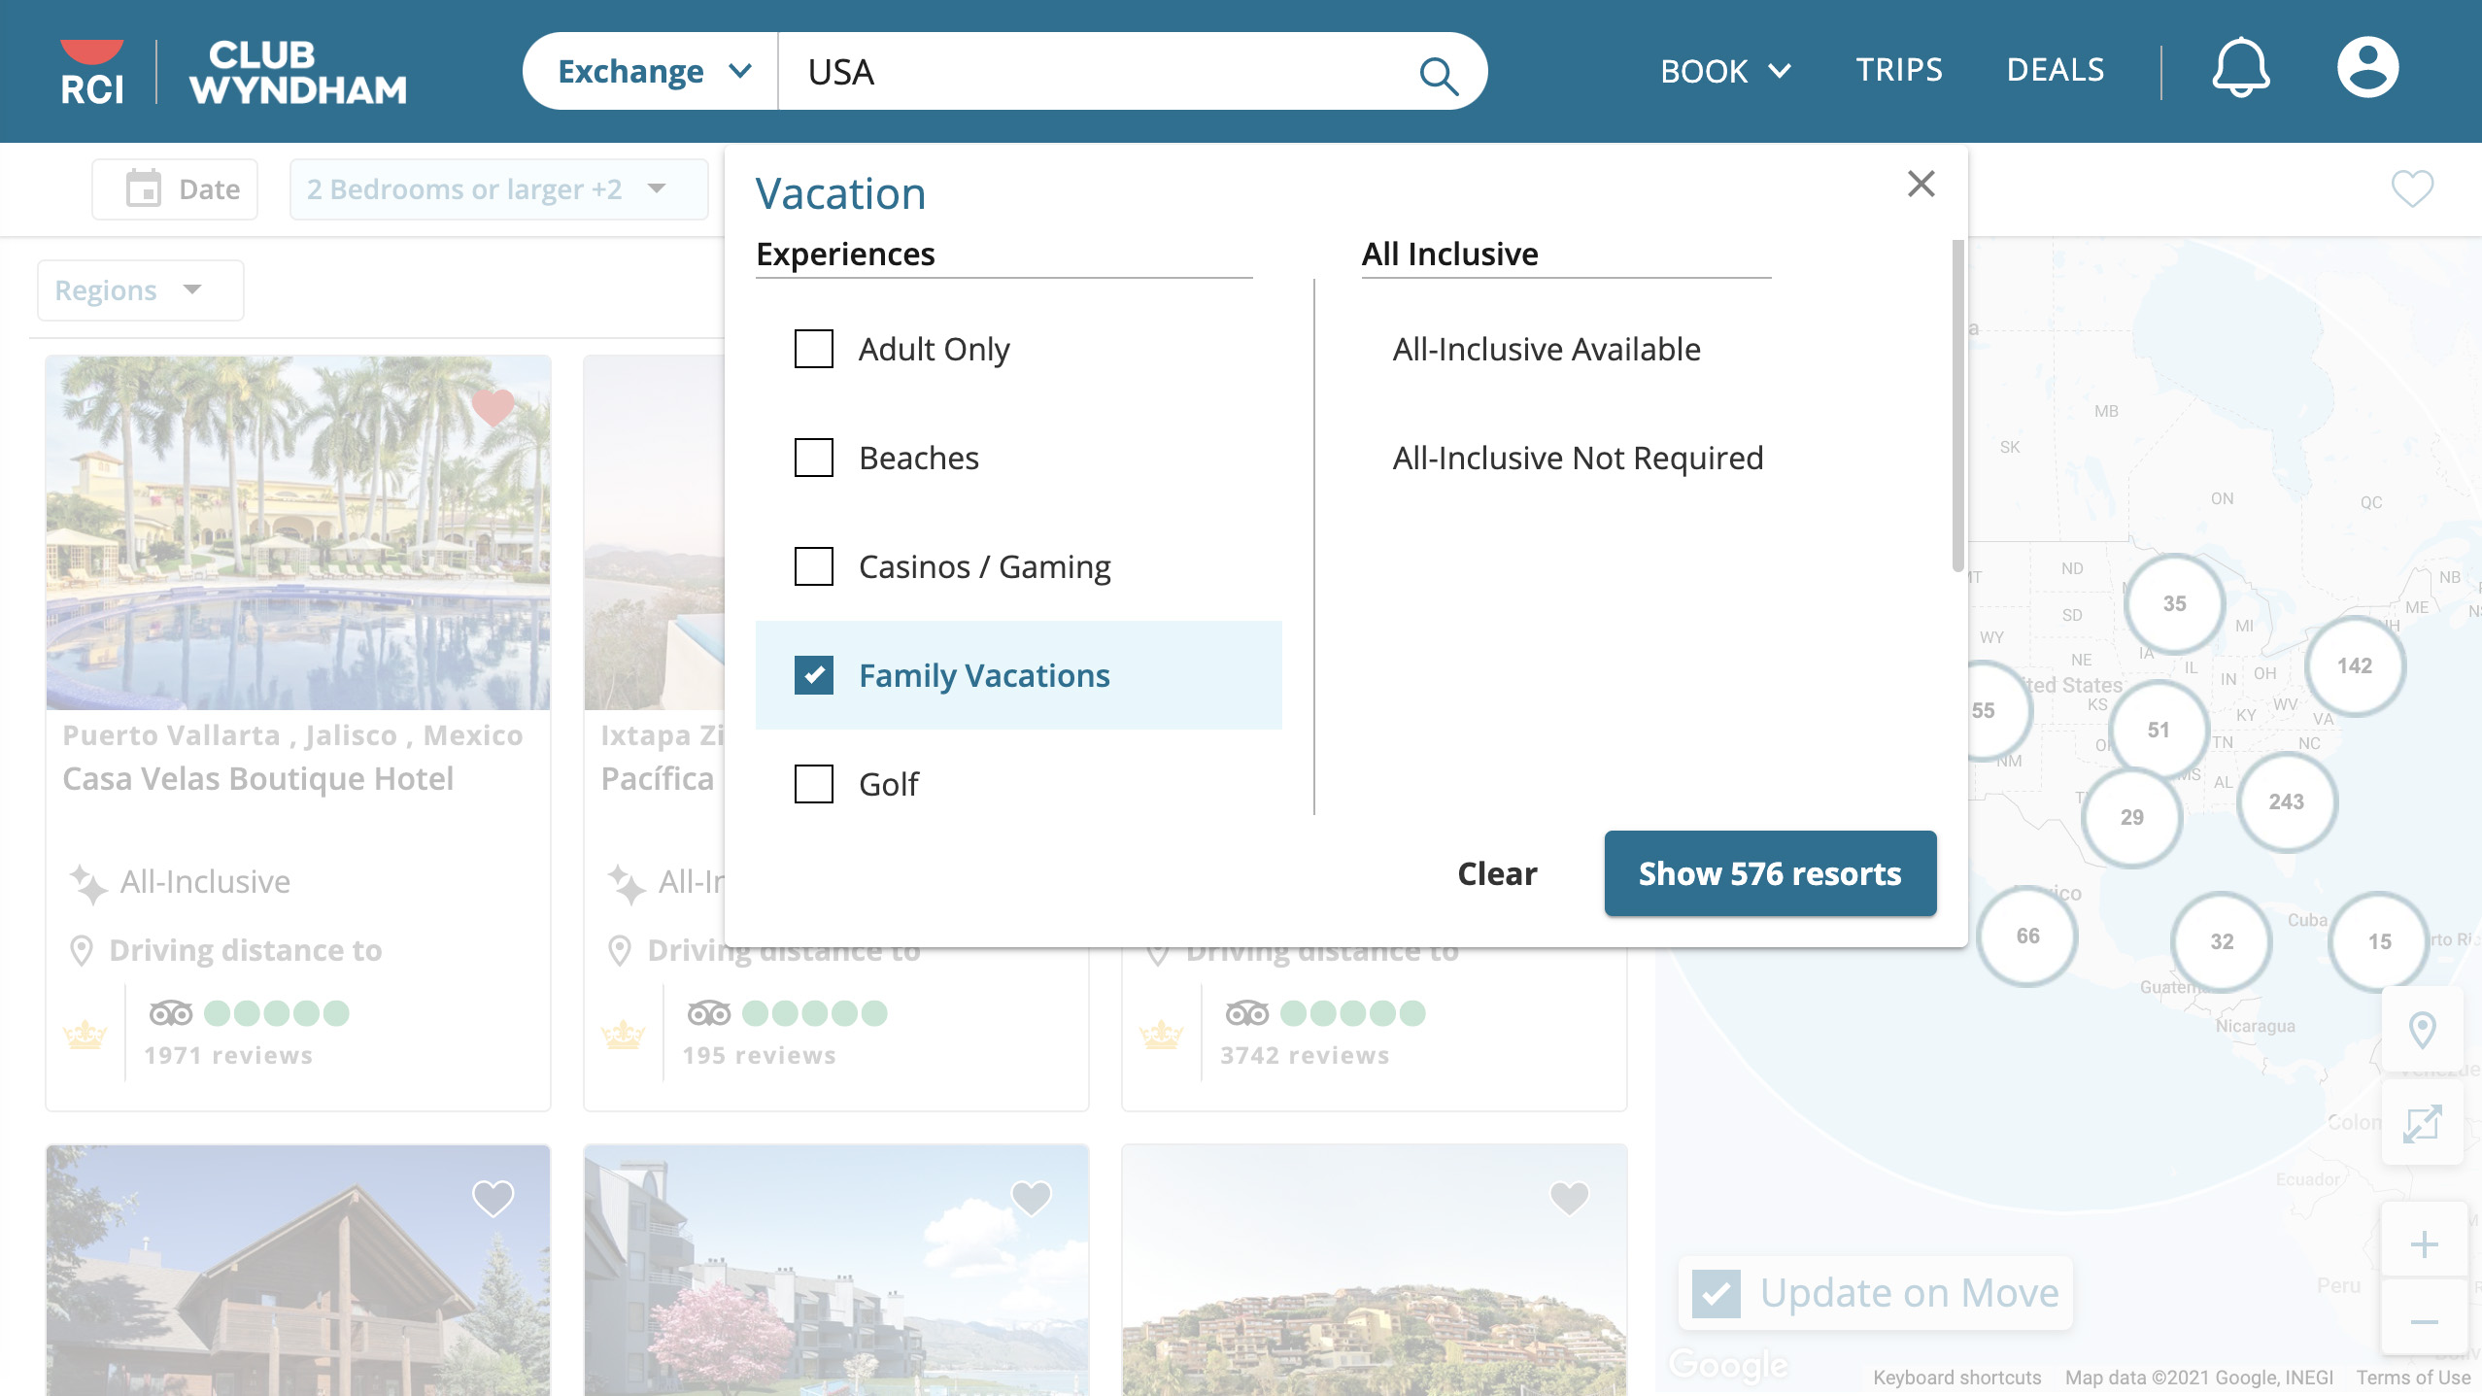Image resolution: width=2482 pixels, height=1396 pixels.
Task: Zoom out on the map
Action: pos(2425,1322)
